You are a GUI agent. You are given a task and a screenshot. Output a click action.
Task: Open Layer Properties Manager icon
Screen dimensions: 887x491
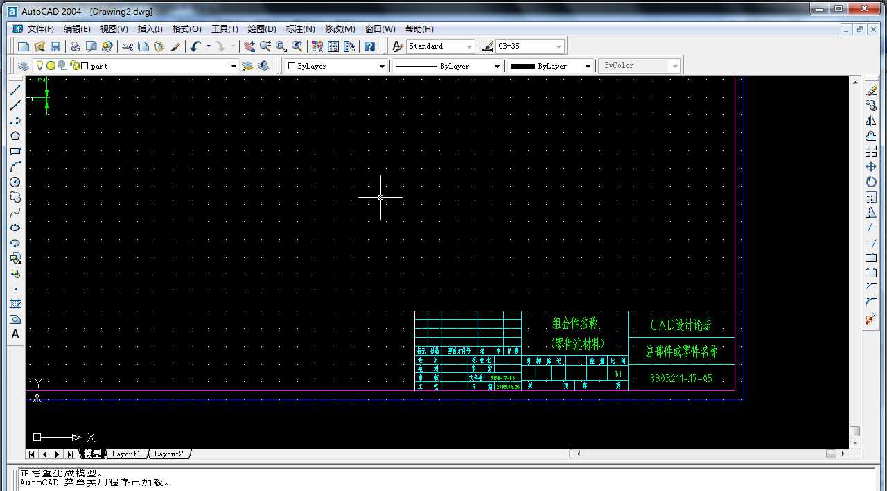tap(24, 66)
